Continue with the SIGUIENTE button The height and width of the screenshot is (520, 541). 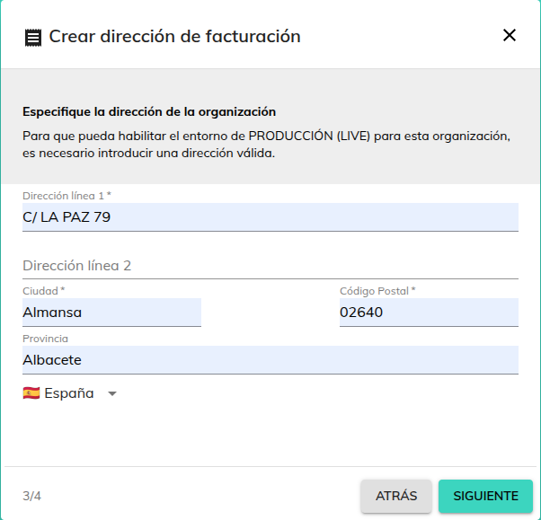click(x=485, y=496)
